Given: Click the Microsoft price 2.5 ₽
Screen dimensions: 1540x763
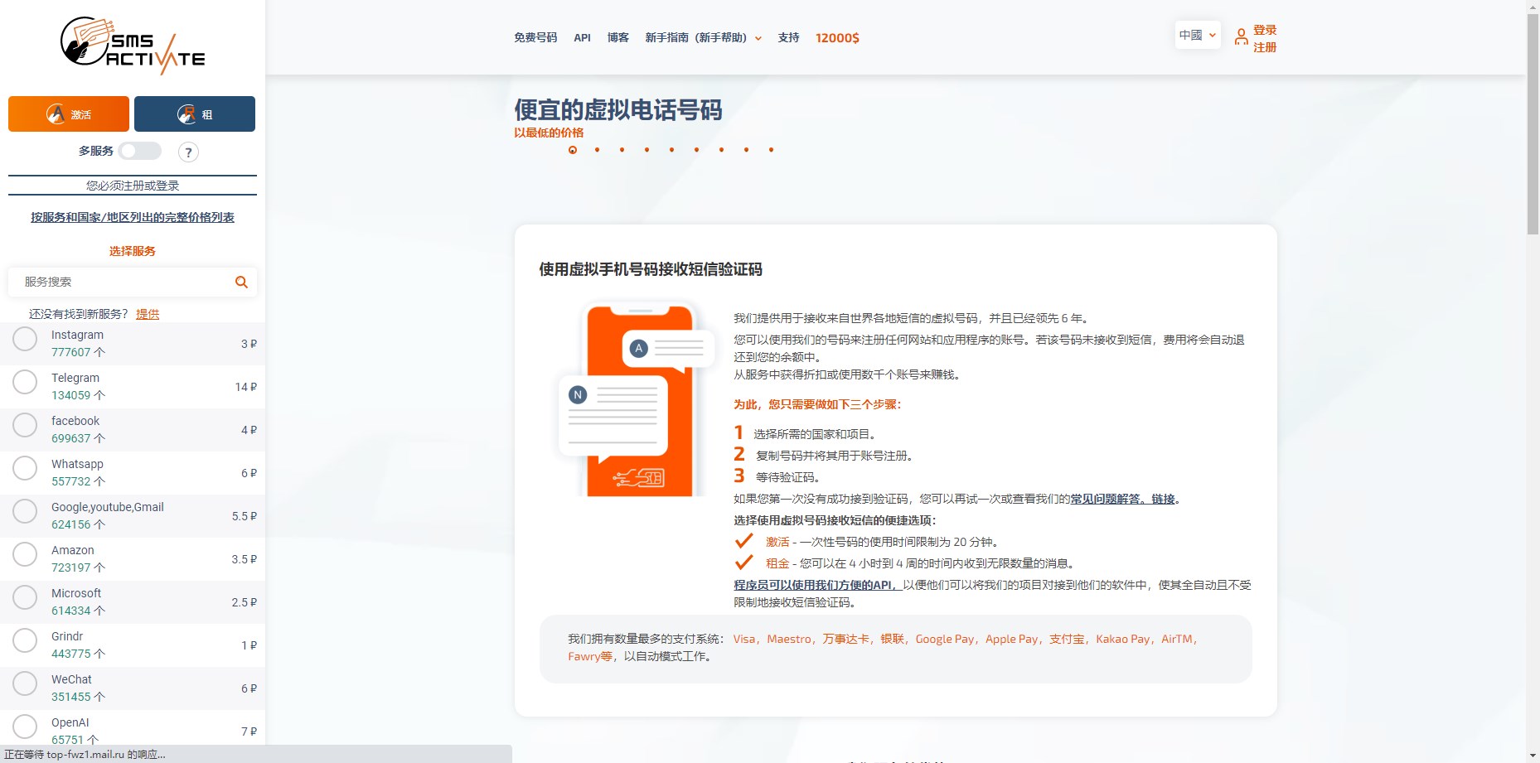Looking at the screenshot, I should (x=245, y=602).
